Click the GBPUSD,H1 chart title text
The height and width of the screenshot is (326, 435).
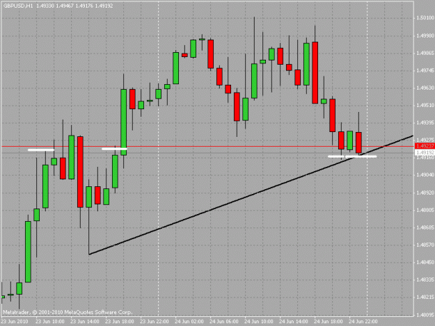click(x=18, y=6)
